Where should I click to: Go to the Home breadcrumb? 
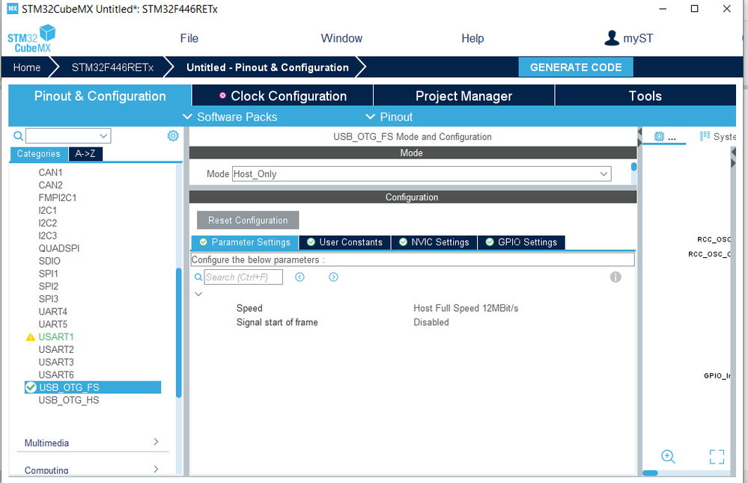[x=27, y=67]
